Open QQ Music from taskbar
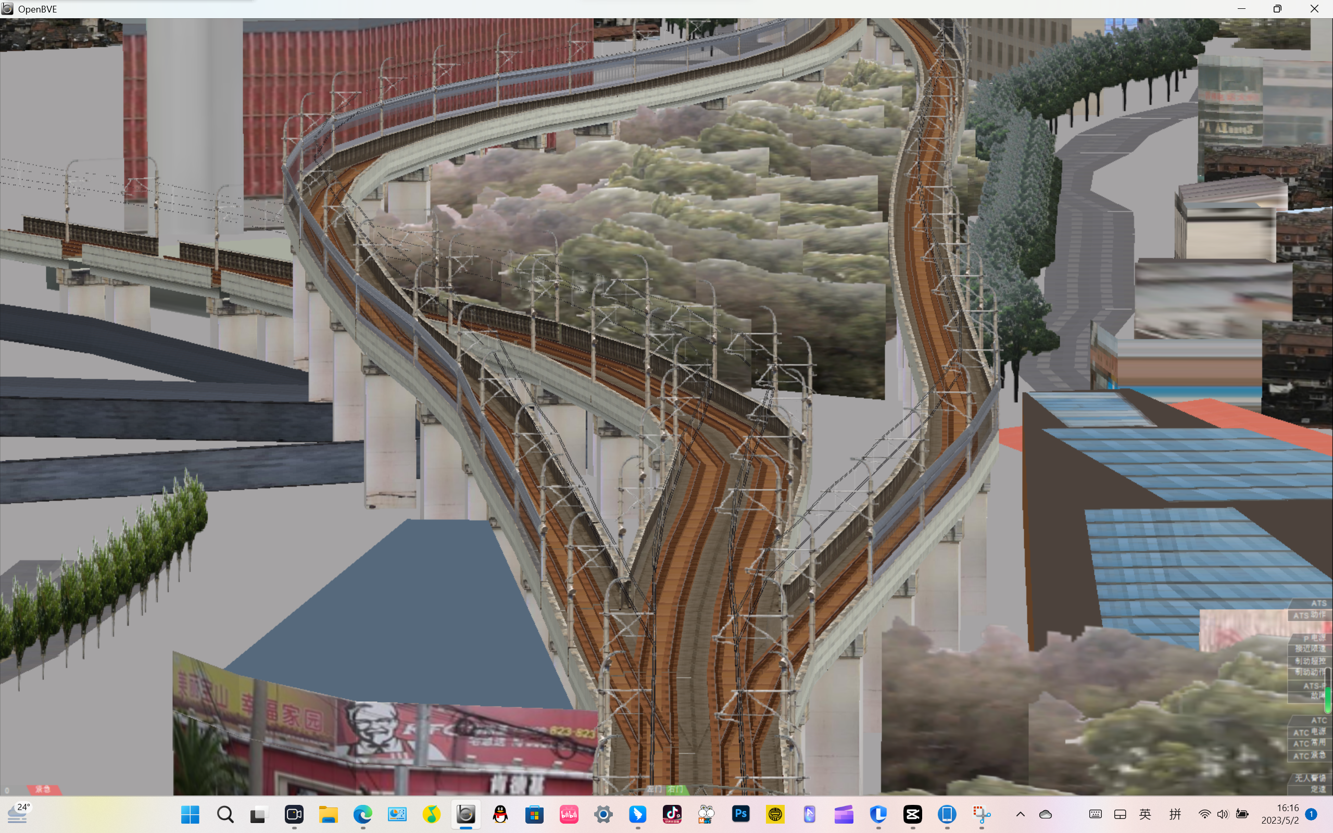 coord(431,814)
